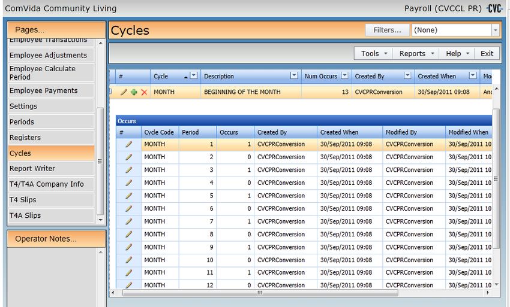Image resolution: width=510 pixels, height=307 pixels.
Task: Click the Exit button
Action: [487, 53]
